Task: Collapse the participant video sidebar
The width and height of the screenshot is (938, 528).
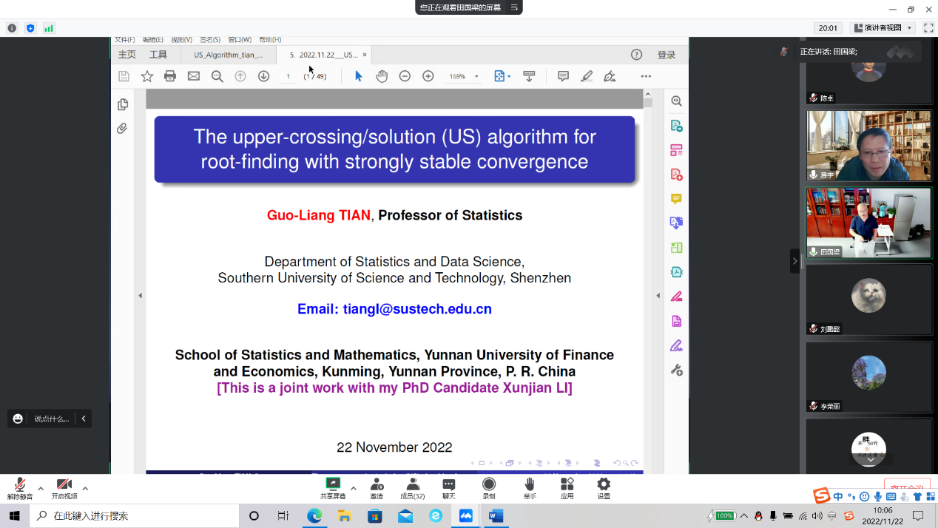Action: [795, 261]
